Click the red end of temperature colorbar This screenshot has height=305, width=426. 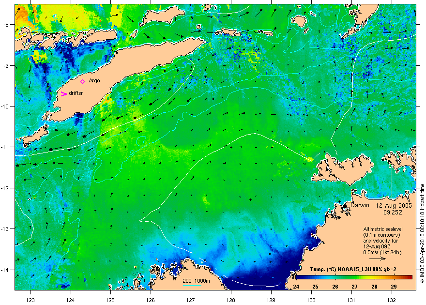tap(409, 277)
